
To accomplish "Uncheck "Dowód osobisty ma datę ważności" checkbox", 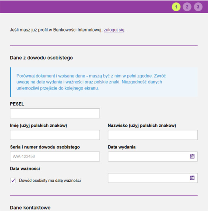I will [13, 181].
